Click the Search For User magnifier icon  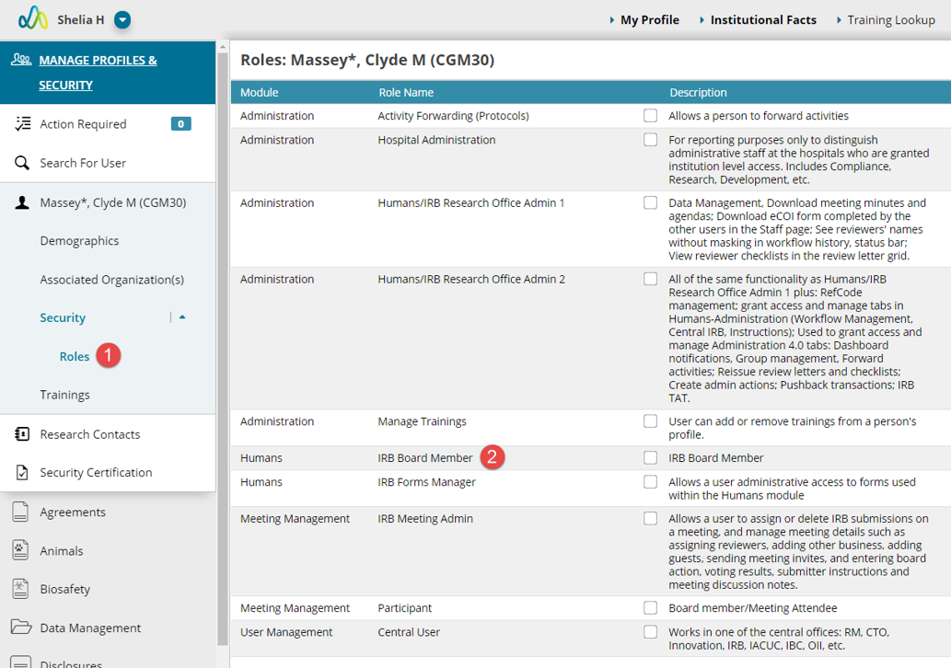tap(22, 163)
